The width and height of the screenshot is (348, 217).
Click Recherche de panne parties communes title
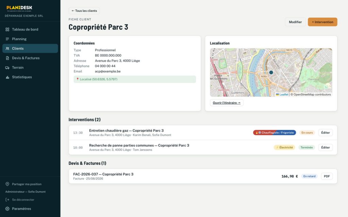click(x=139, y=145)
